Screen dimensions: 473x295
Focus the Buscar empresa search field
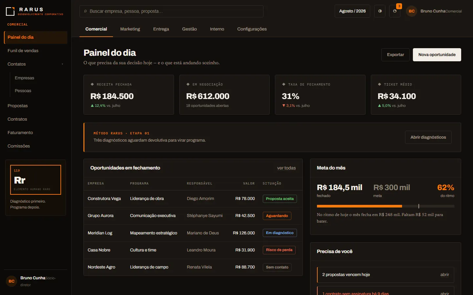tap(171, 11)
